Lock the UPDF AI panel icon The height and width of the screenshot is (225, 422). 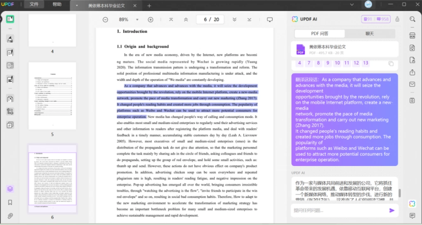coord(397,19)
